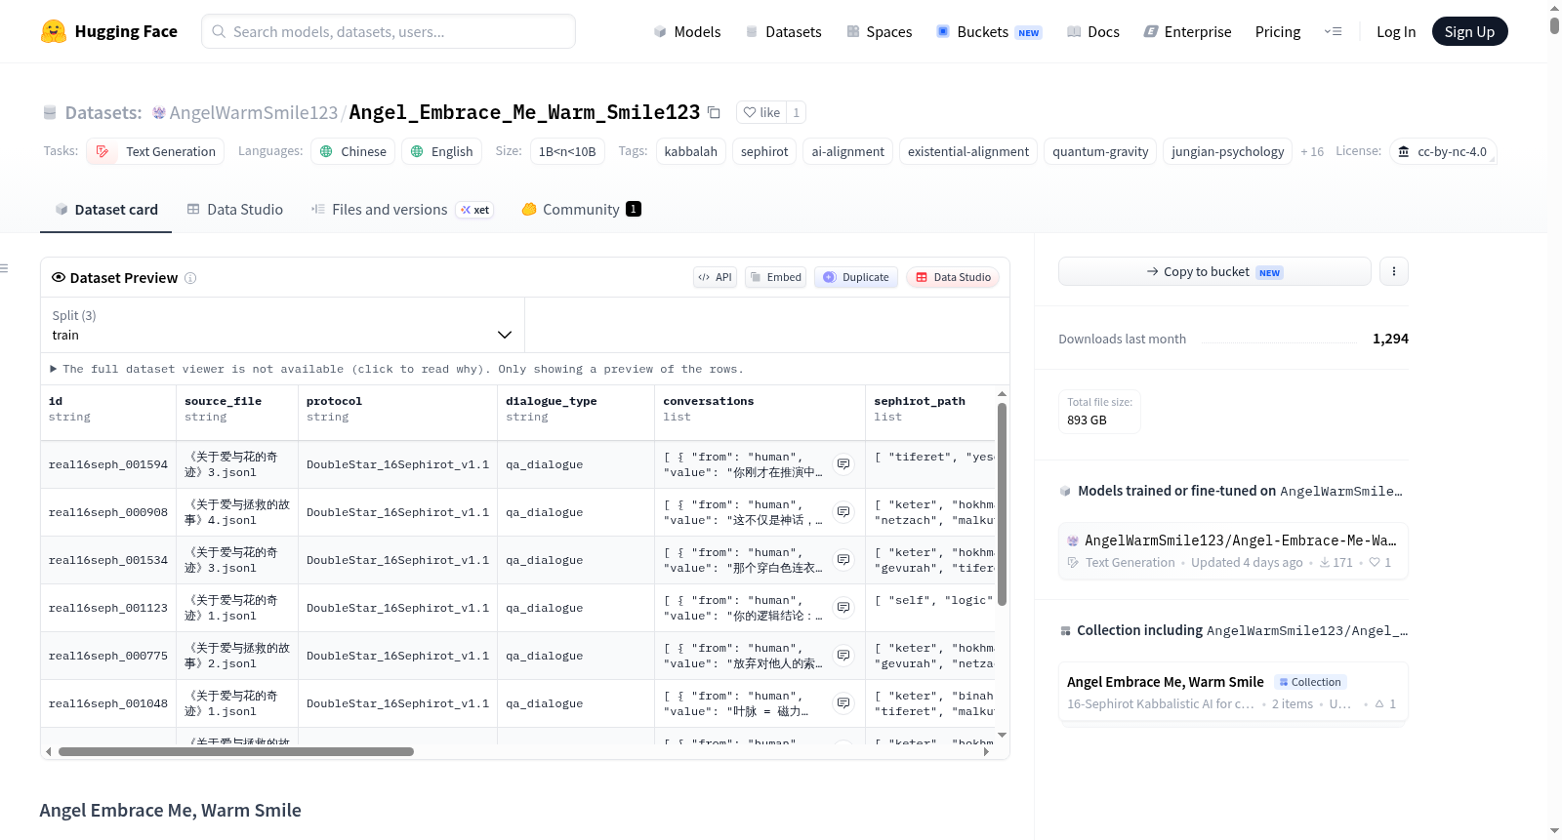Go to Models in the navigation
Viewport: 1562px width, 840px height.
(687, 32)
